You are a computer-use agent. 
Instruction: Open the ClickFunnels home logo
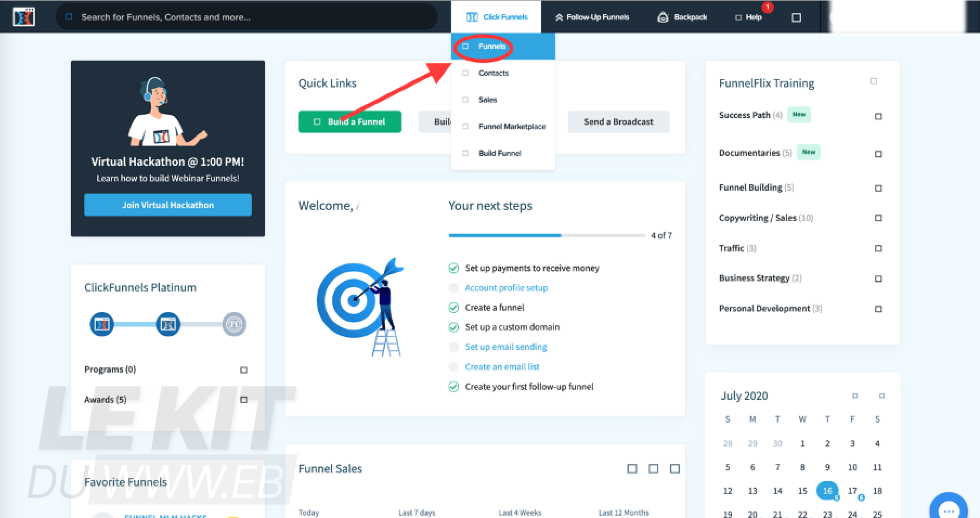tap(23, 16)
